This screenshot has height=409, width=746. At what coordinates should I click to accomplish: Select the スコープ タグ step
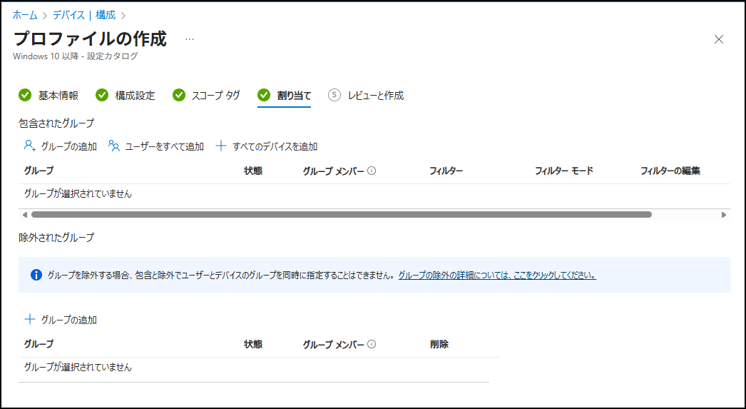207,96
